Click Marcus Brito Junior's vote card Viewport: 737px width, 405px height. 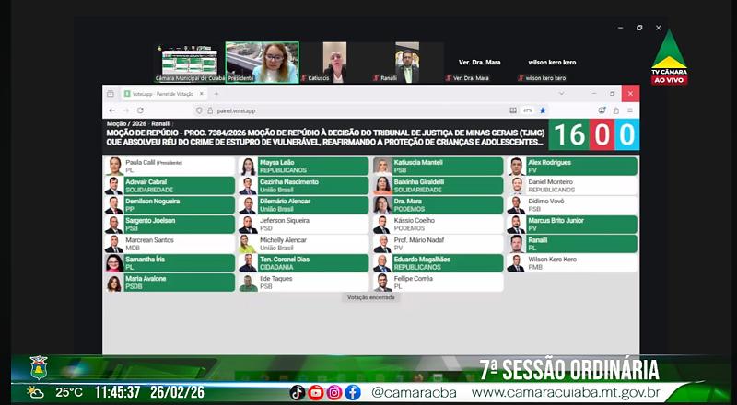tap(572, 224)
